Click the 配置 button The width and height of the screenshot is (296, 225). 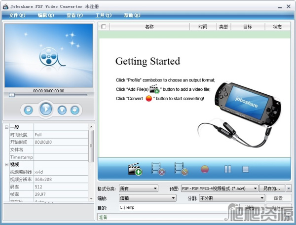click(x=278, y=198)
